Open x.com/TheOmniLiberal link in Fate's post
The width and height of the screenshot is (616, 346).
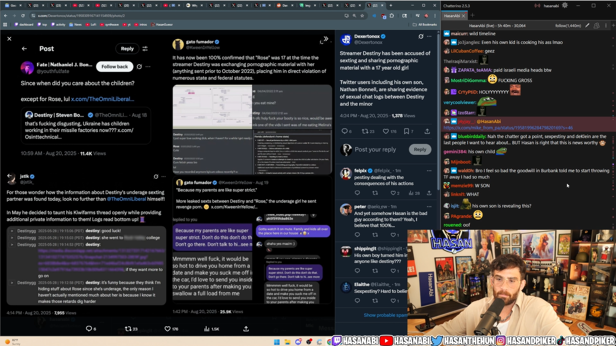pyautogui.click(x=103, y=99)
